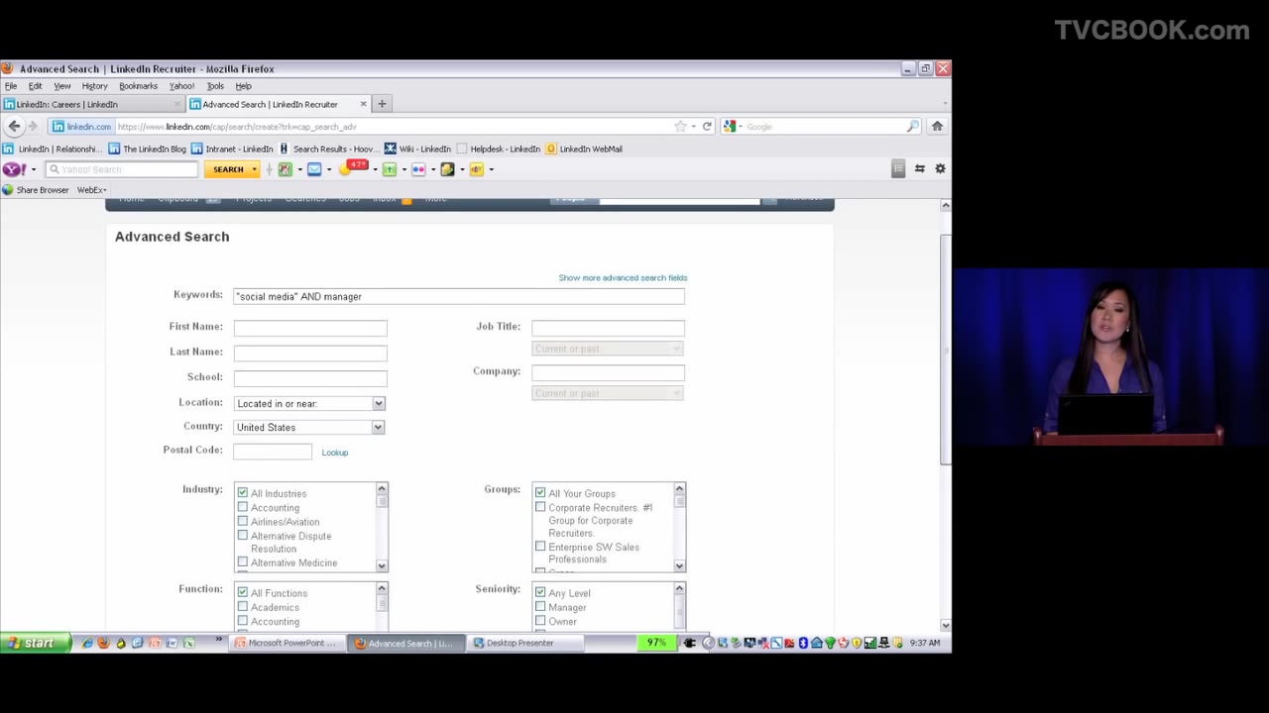The image size is (1269, 713).
Task: Click the Keywords input field
Action: (x=459, y=296)
